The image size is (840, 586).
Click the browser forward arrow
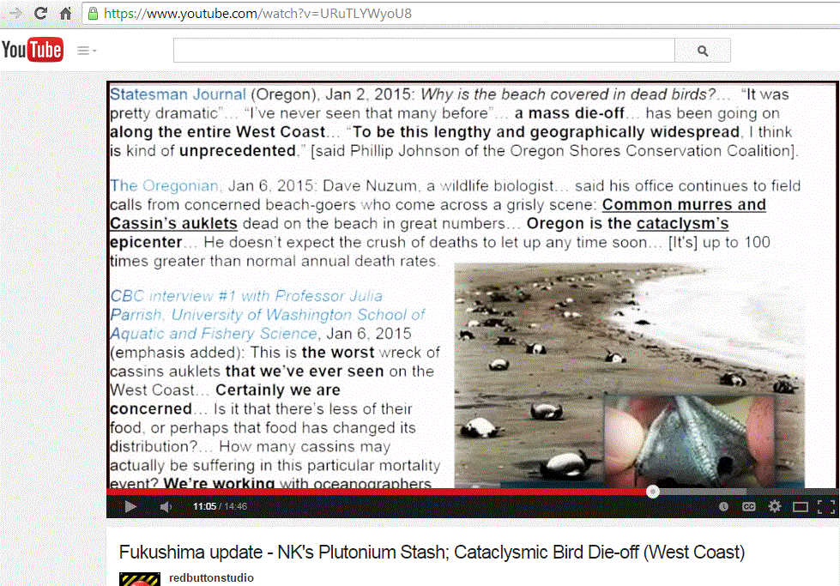point(15,14)
